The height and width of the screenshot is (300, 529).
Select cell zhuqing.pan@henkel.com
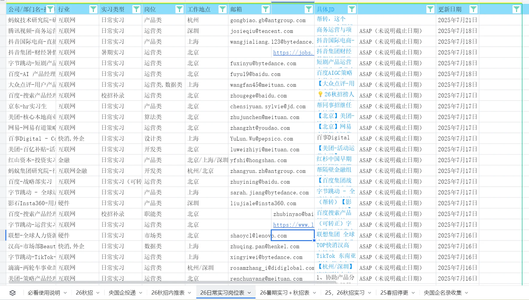click(x=271, y=246)
